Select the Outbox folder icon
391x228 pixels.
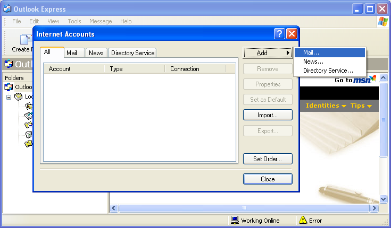click(28, 116)
